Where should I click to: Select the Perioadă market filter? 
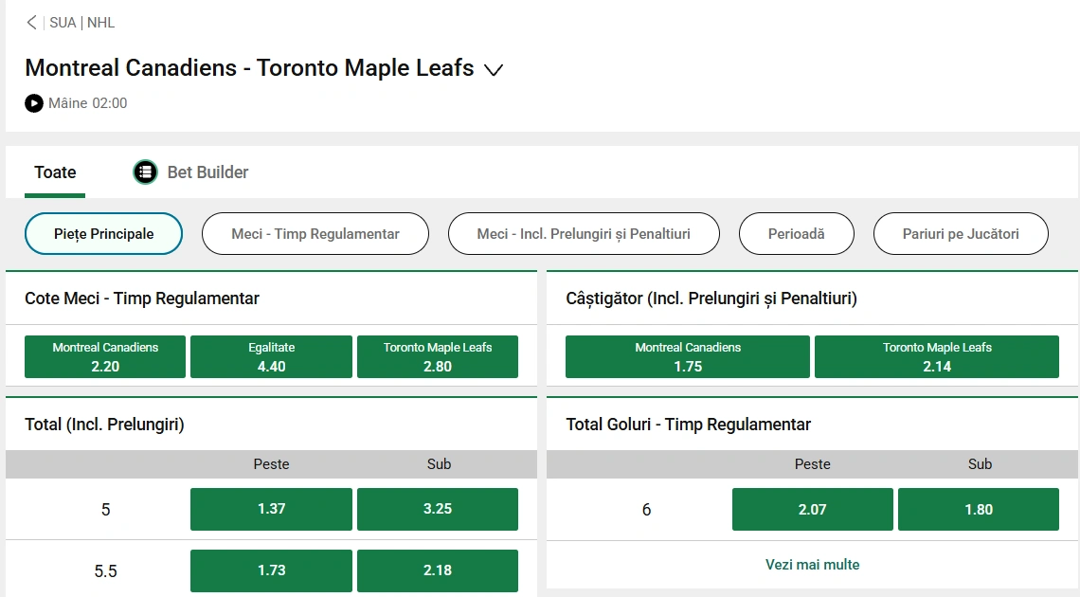click(x=796, y=234)
